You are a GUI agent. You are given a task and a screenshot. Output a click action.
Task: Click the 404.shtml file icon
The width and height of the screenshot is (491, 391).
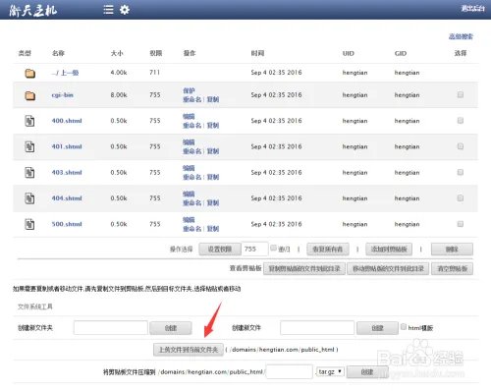[29, 198]
